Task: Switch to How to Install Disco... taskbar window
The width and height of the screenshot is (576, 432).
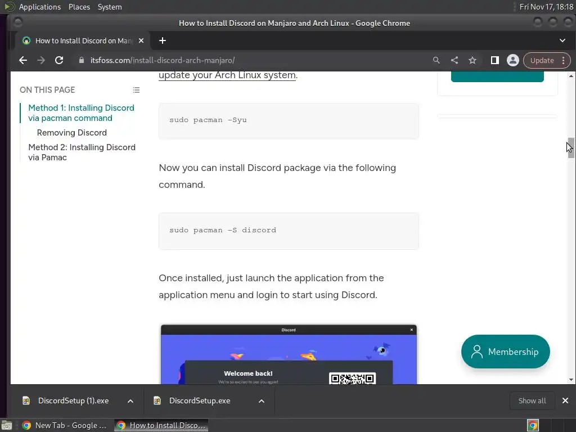Action: (161, 425)
